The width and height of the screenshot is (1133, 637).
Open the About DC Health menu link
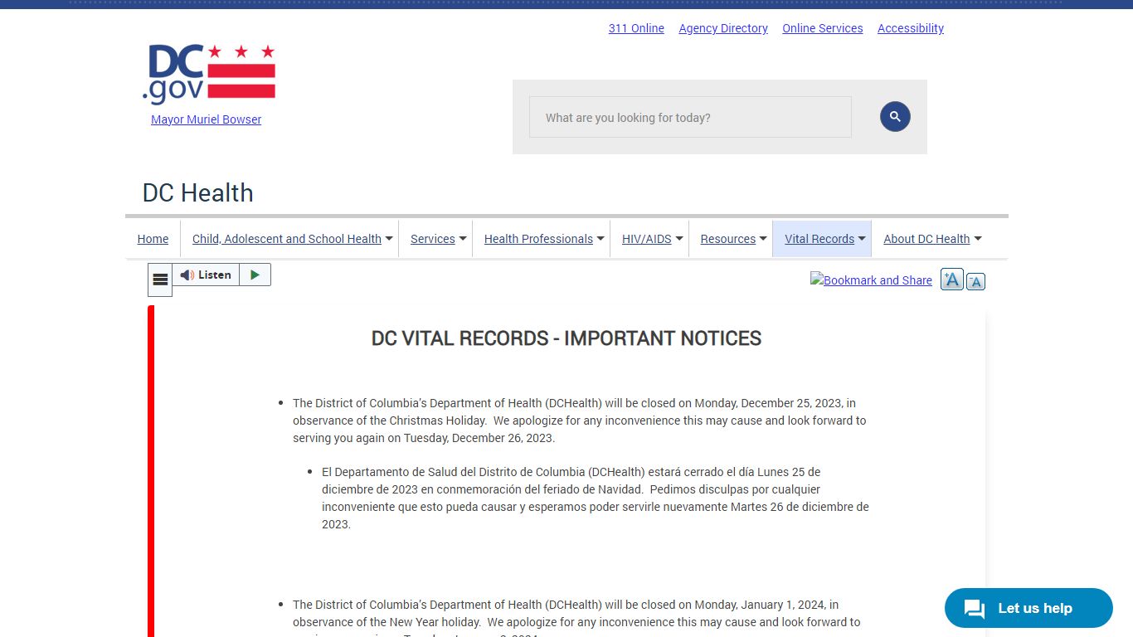coord(926,239)
